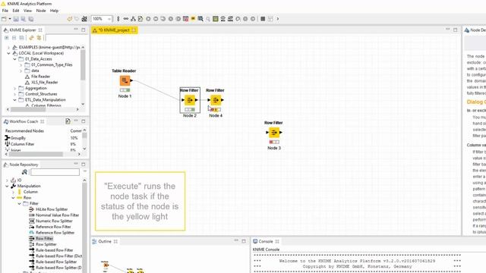
Task: Collapse the ETL_Data_Manipulation folder
Action: (14, 100)
